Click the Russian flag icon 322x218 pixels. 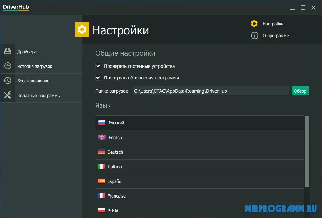102,123
